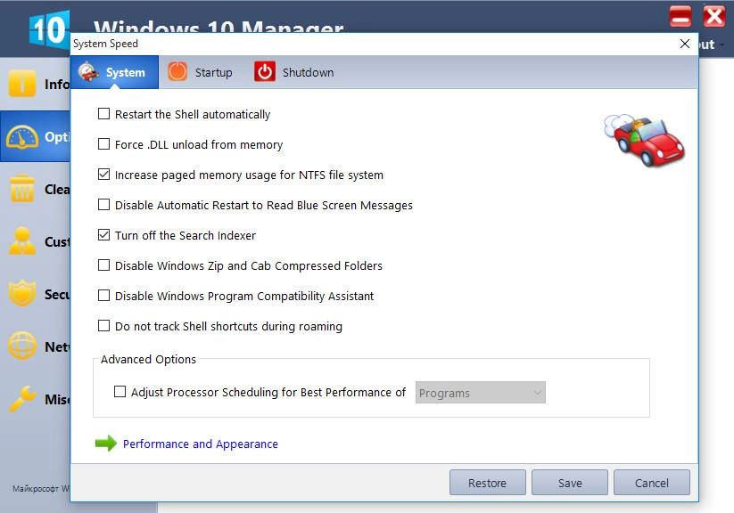
Task: Click the System tab speedometer icon
Action: coord(88,72)
